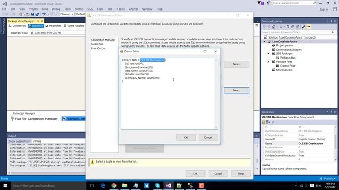Select Miscellaneous folder in Solution Explorer

click(x=284, y=70)
